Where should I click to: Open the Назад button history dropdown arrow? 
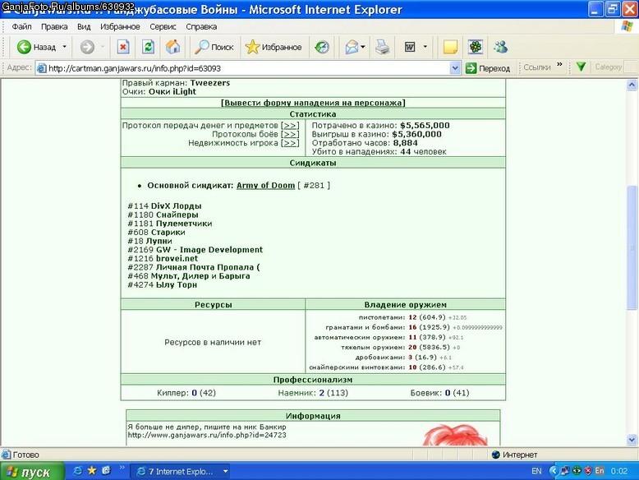[64, 47]
